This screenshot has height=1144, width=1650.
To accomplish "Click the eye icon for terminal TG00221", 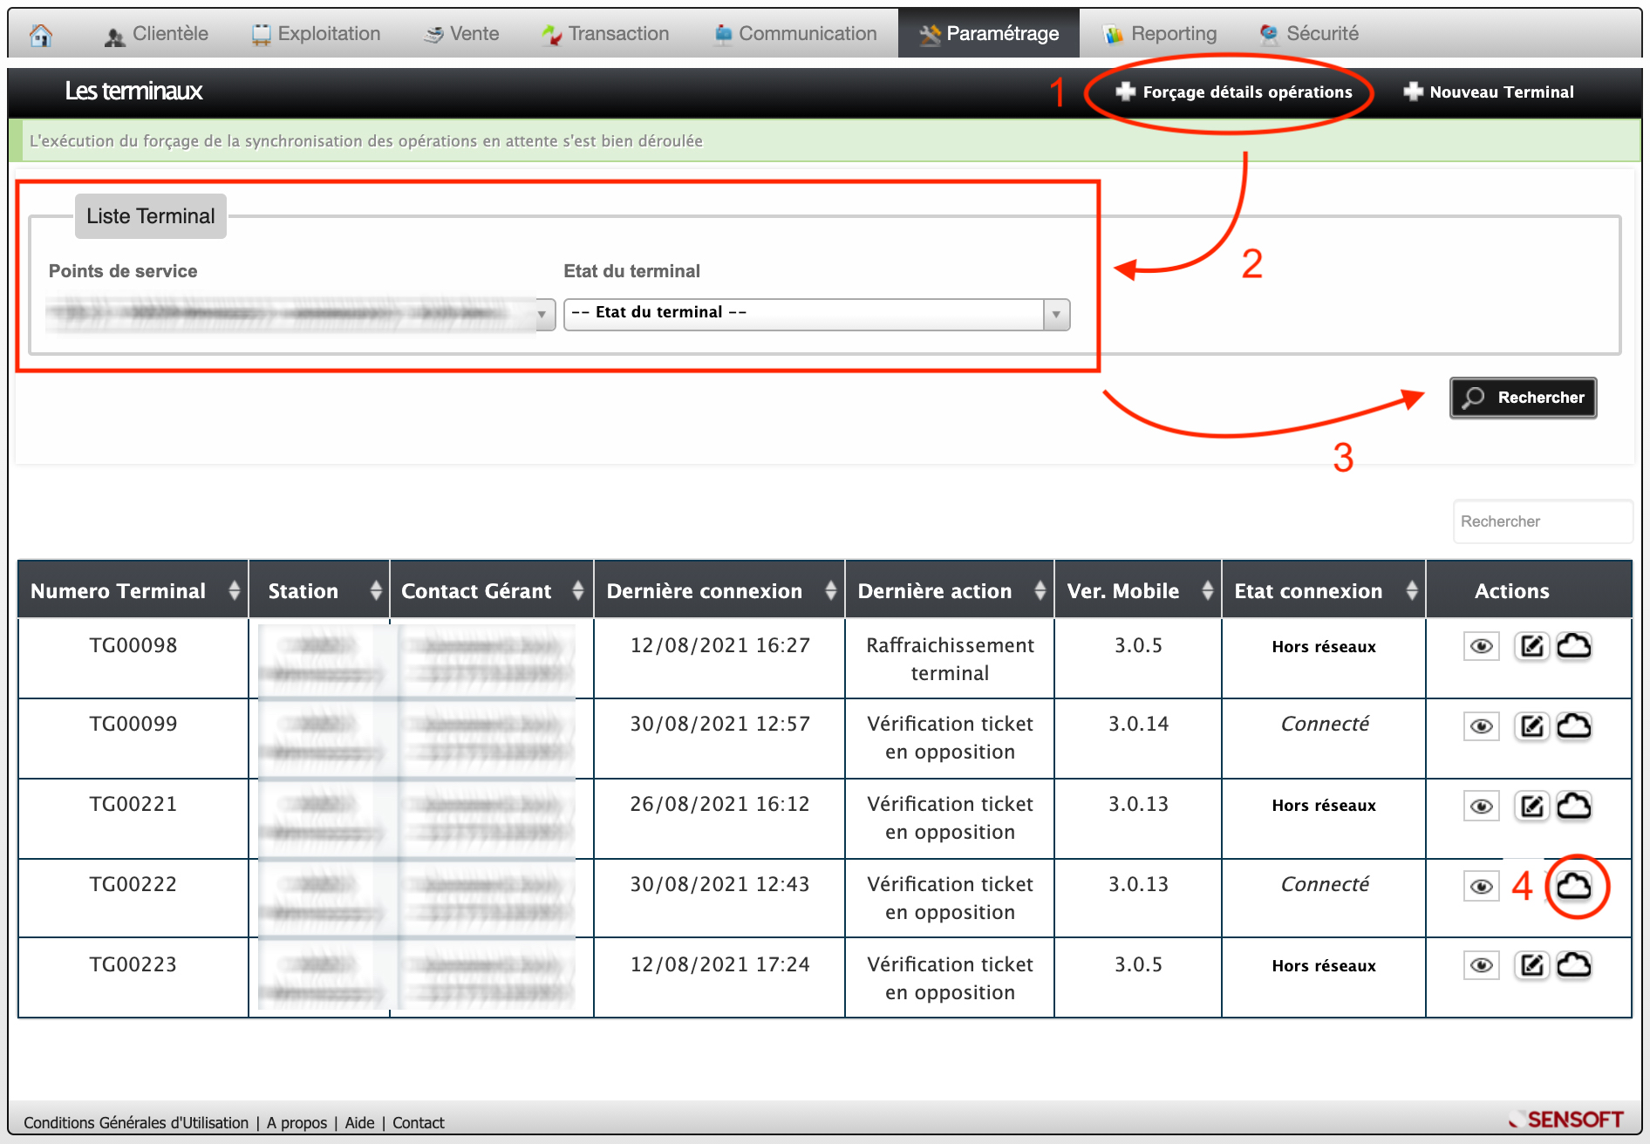I will [1481, 806].
